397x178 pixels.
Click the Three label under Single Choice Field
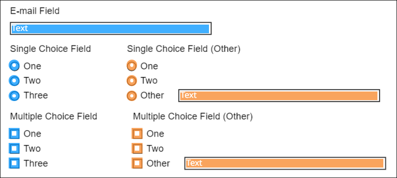coord(36,96)
